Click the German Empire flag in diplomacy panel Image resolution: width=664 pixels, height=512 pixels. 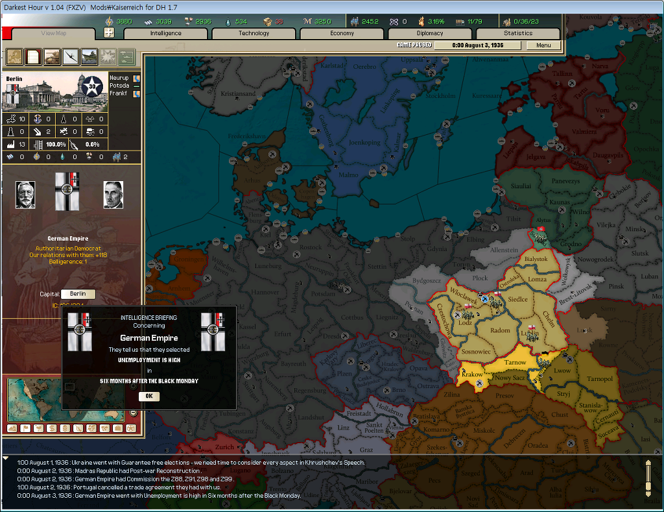pos(67,191)
